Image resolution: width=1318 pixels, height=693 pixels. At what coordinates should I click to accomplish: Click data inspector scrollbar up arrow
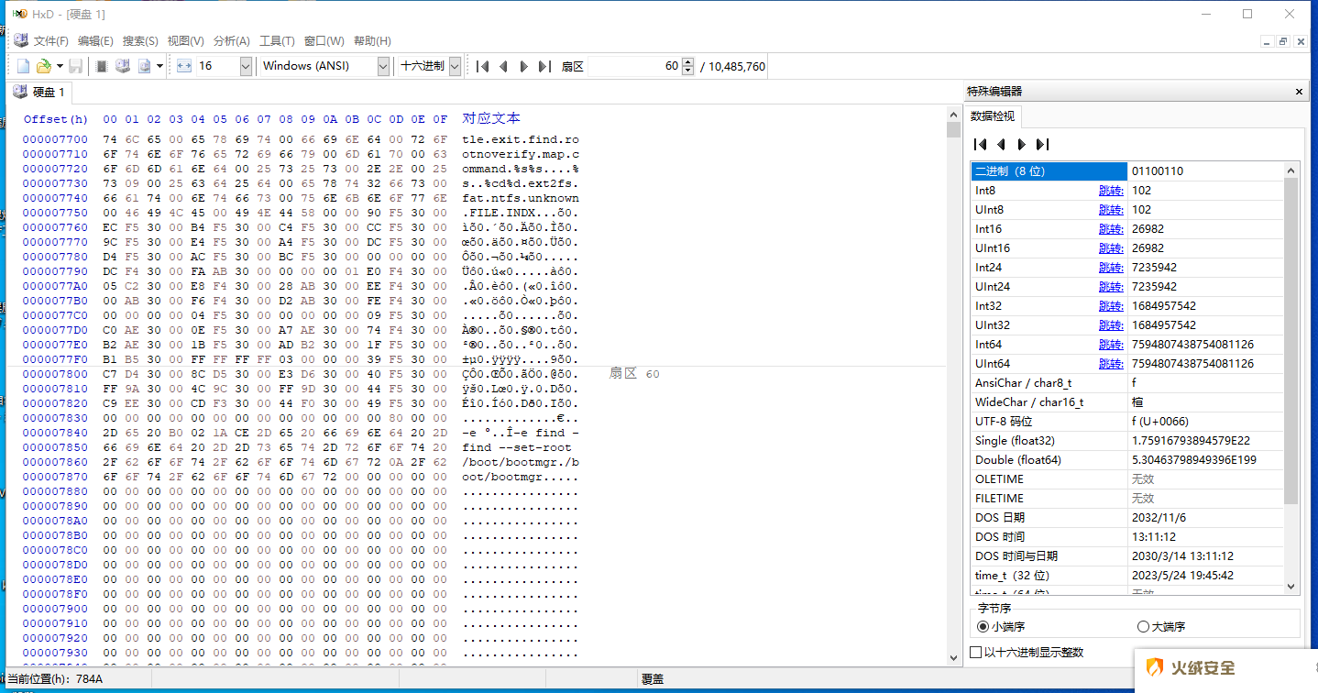pyautogui.click(x=1291, y=170)
